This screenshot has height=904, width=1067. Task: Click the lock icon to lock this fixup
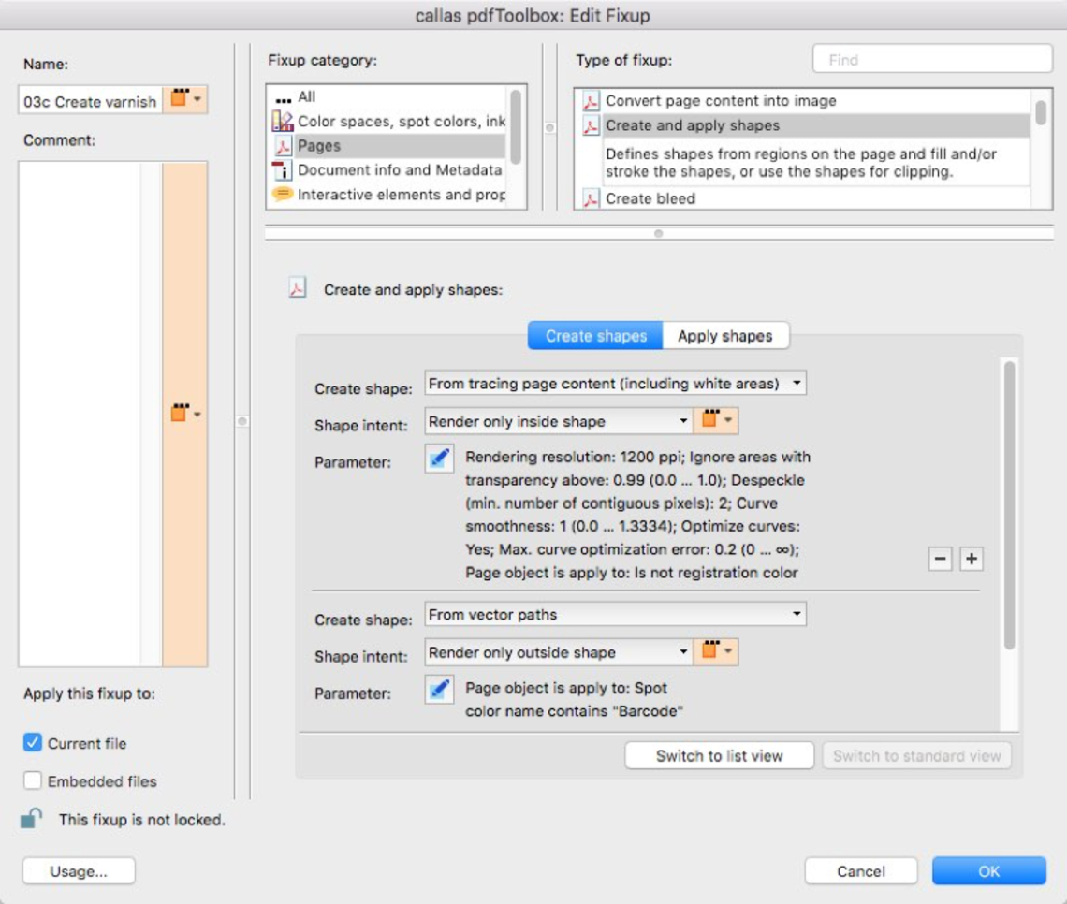pos(31,818)
